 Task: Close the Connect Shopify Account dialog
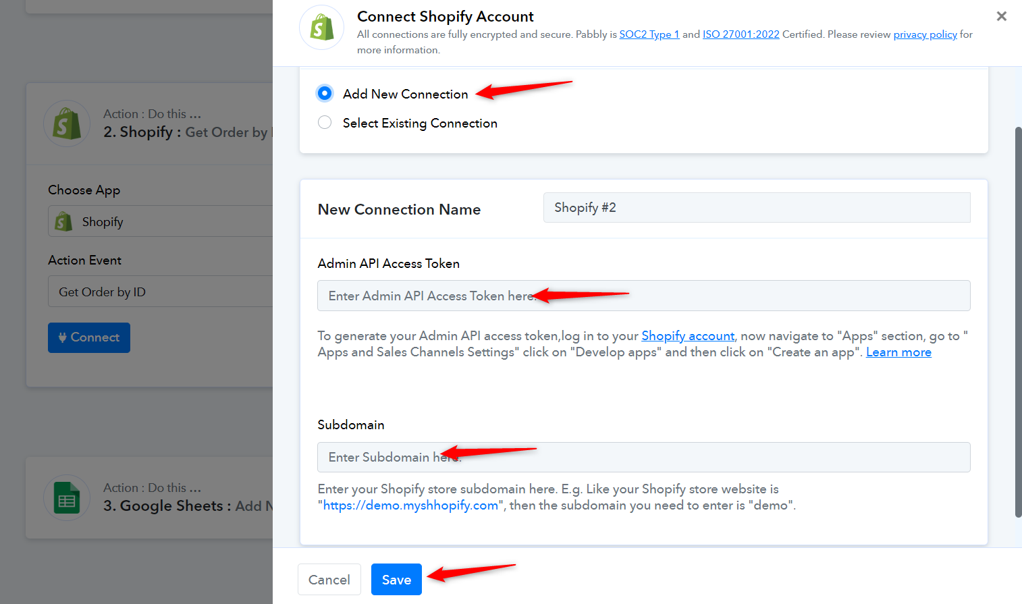[1002, 16]
